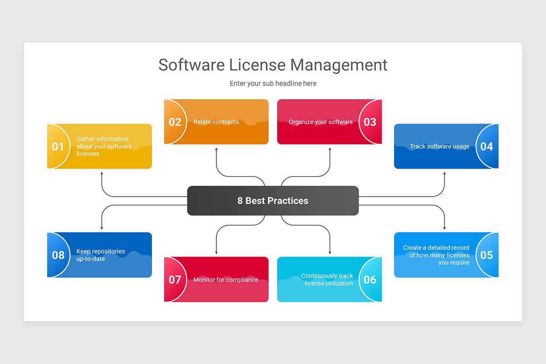Open the Relate contracts item

[x=216, y=121]
